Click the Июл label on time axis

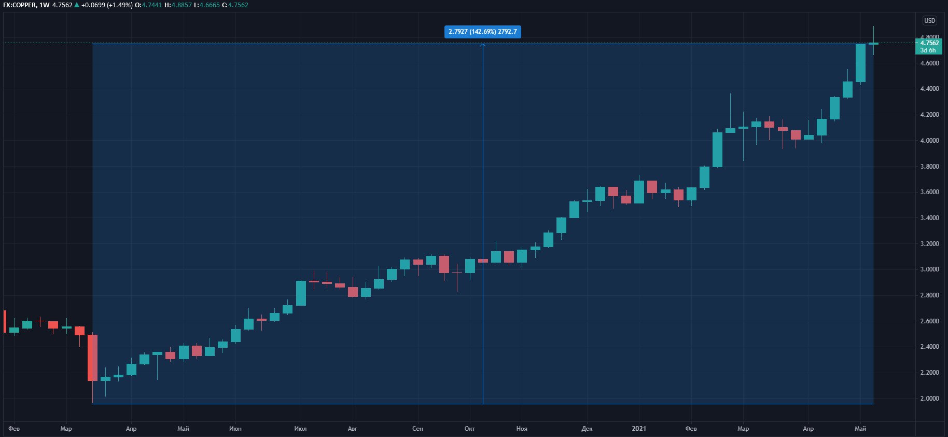point(300,429)
